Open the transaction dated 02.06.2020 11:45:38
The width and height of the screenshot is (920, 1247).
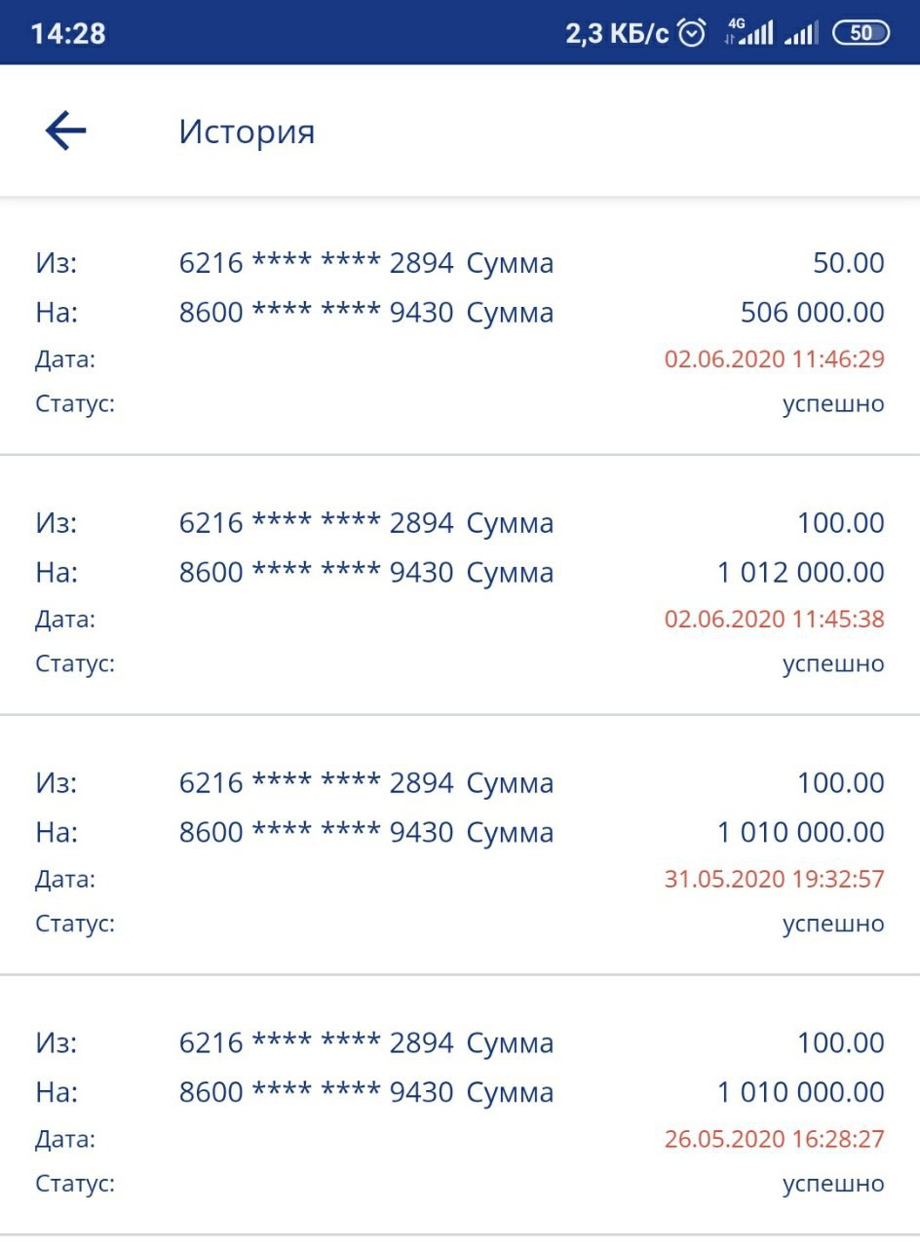point(460,592)
